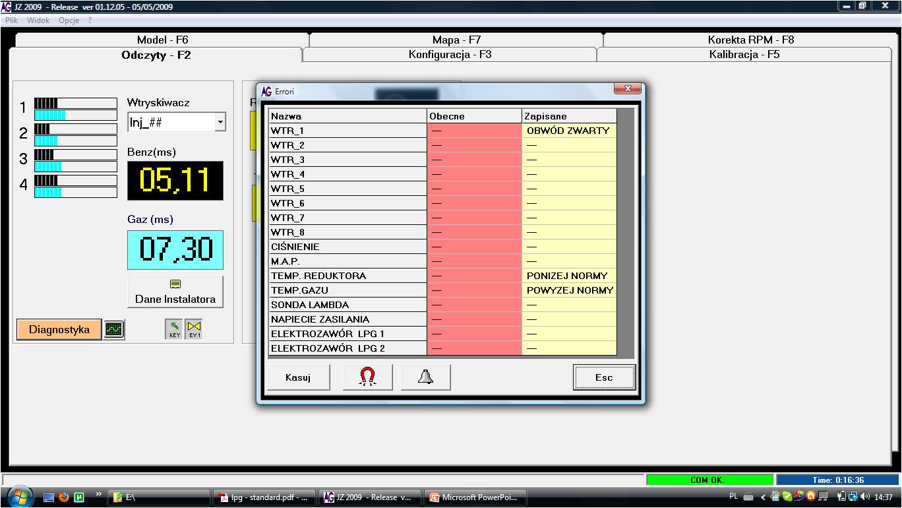
Task: Click the Diagnostyka button
Action: 59,329
